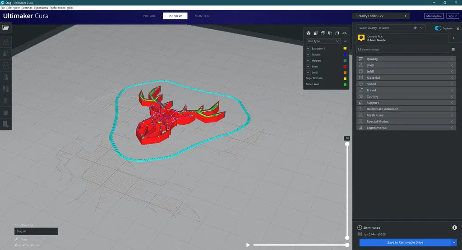462x250 pixels.
Task: Open the View menu
Action: point(17,8)
